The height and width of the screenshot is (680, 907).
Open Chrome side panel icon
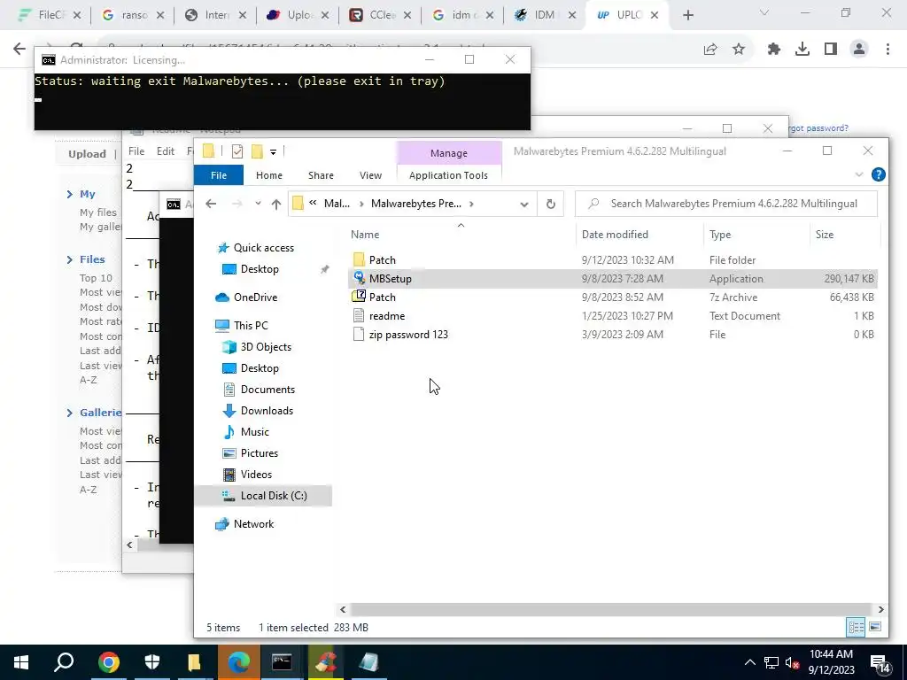[831, 50]
